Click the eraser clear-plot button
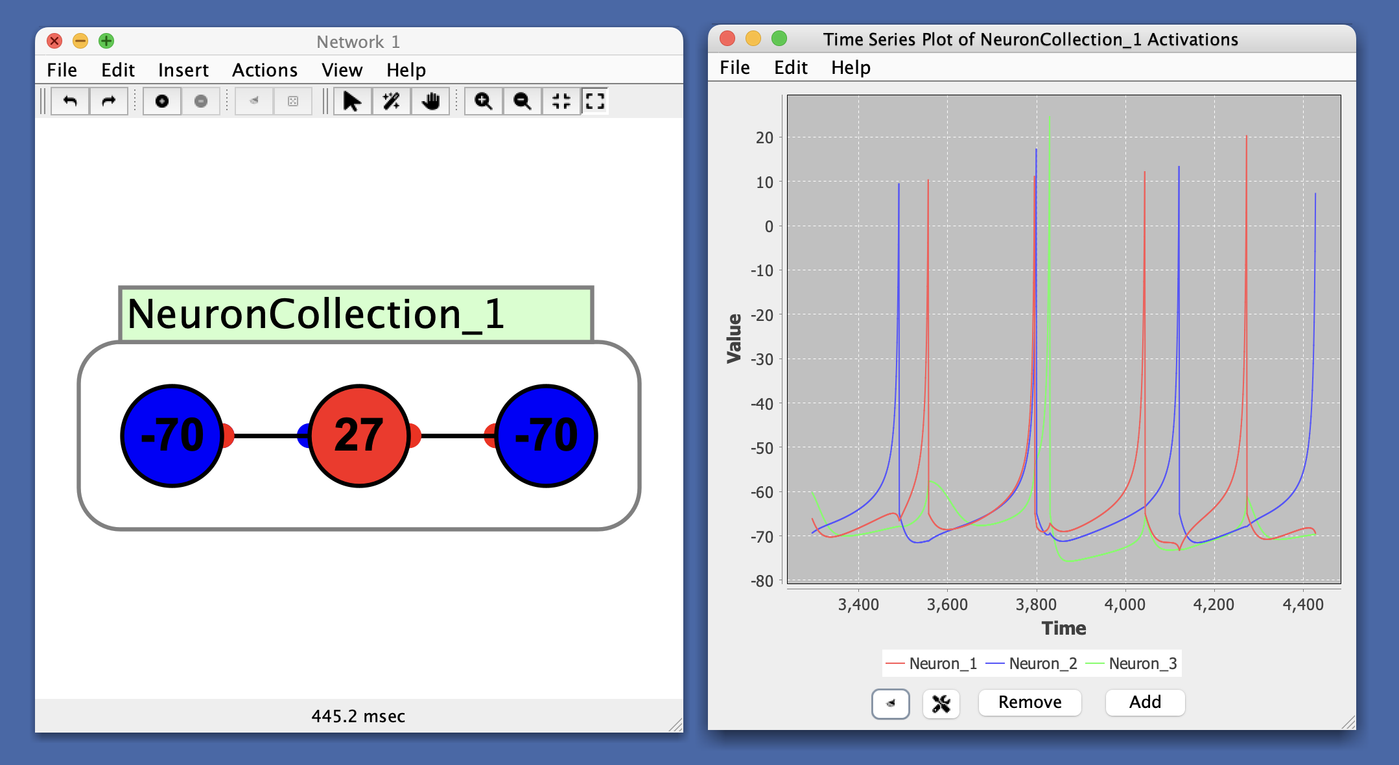This screenshot has width=1399, height=765. click(x=891, y=703)
